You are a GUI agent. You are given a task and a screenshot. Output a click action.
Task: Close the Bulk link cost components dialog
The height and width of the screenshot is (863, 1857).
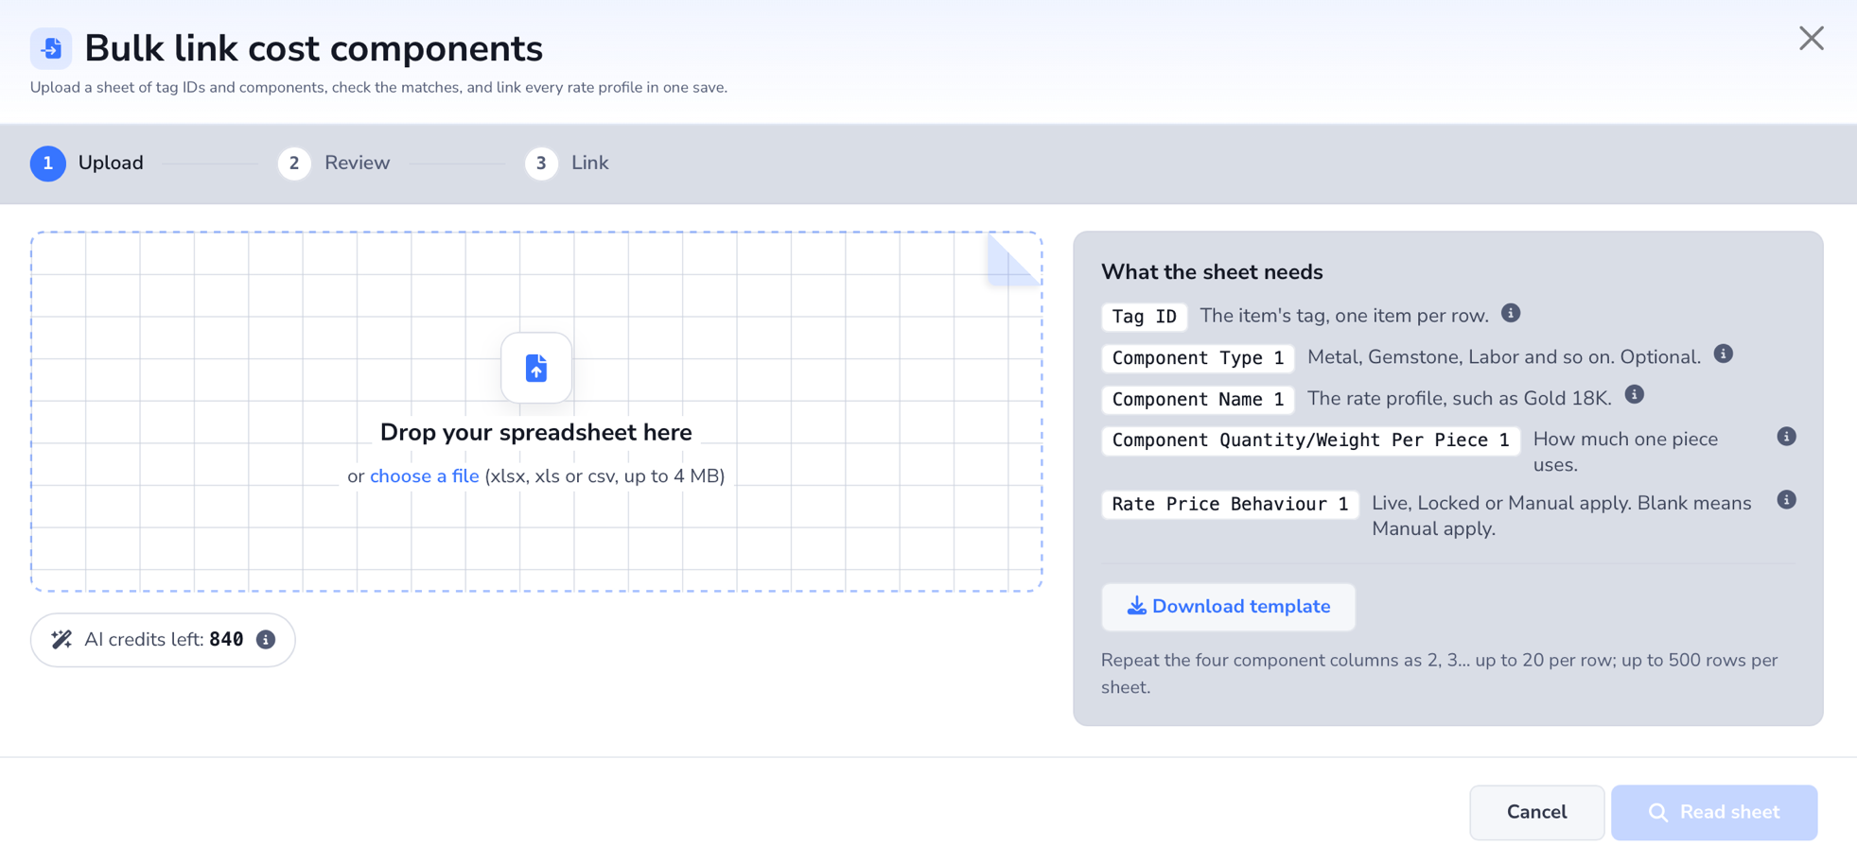(1811, 39)
